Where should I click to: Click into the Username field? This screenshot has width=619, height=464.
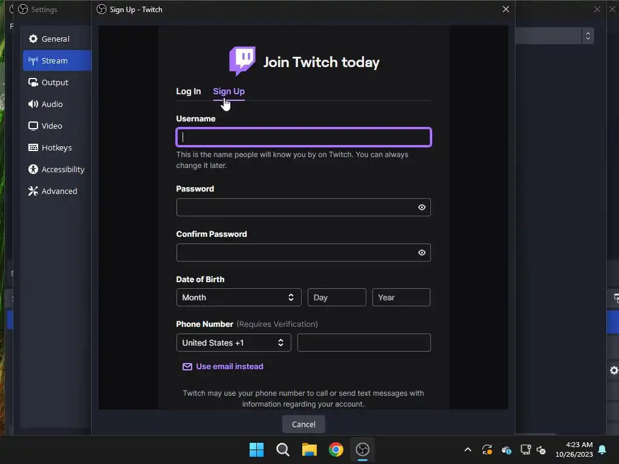tap(303, 137)
